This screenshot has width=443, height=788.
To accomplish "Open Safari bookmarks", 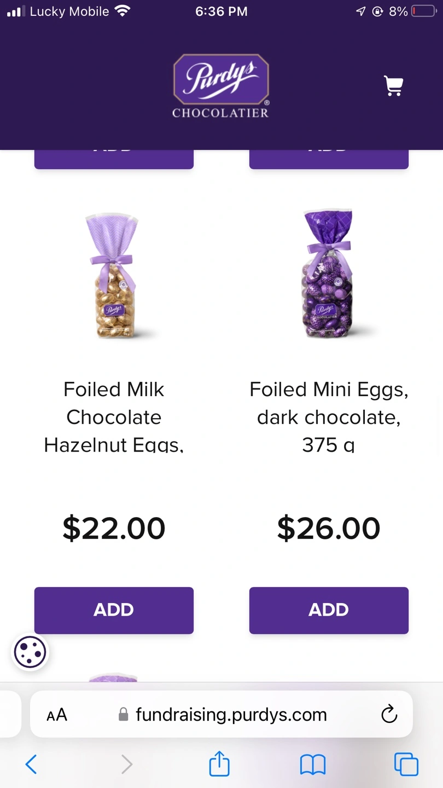I will [313, 764].
